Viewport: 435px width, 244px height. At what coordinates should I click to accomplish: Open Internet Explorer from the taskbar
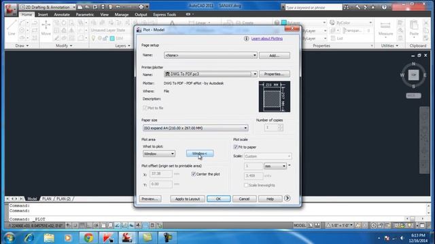29,238
